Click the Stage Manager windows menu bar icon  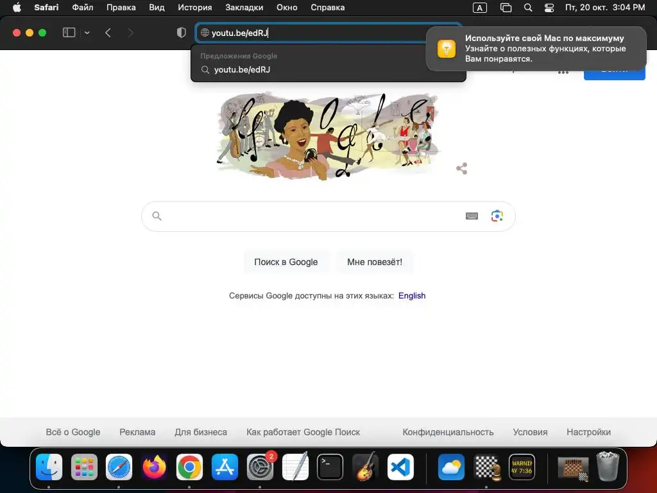506,8
